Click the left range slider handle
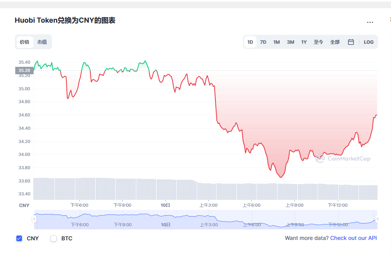Image resolution: width=391 pixels, height=254 pixels. point(34,219)
